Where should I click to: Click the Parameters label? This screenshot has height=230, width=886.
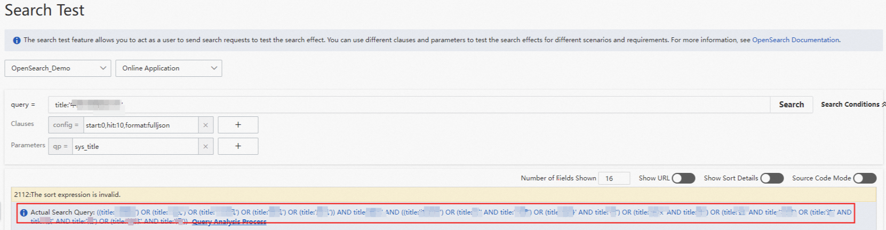point(28,145)
